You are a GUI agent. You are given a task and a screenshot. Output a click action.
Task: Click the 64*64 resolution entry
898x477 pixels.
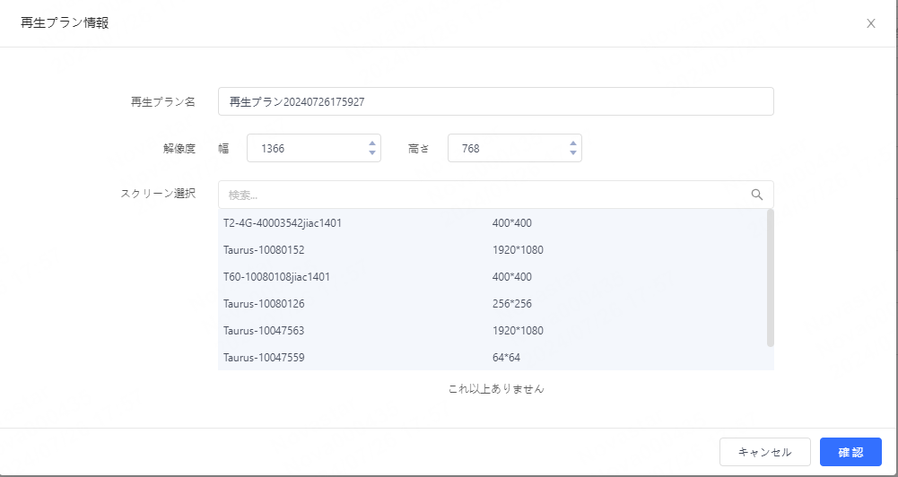pyautogui.click(x=506, y=357)
